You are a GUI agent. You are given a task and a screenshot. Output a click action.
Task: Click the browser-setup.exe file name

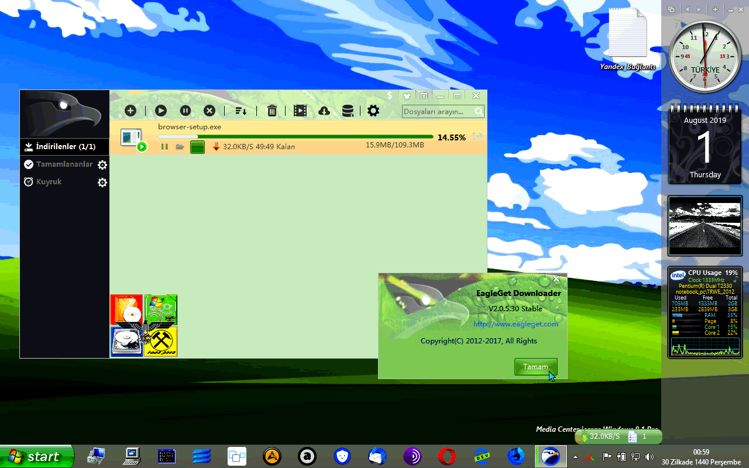tap(190, 127)
